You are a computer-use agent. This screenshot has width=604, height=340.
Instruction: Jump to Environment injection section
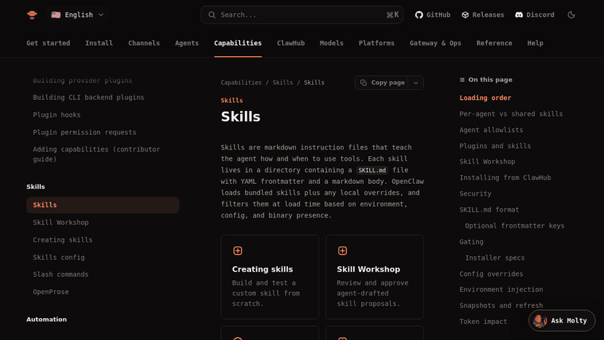click(x=501, y=290)
